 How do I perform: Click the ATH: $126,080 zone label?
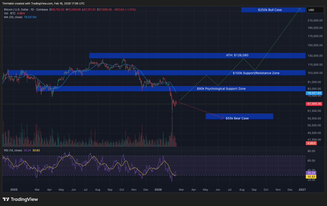click(x=237, y=55)
